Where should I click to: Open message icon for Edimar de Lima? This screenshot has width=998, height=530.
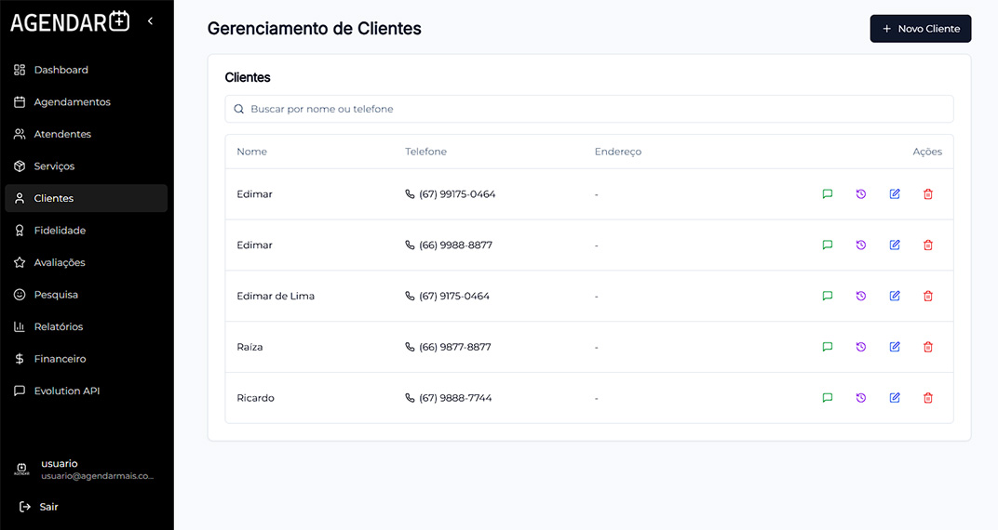pos(828,296)
